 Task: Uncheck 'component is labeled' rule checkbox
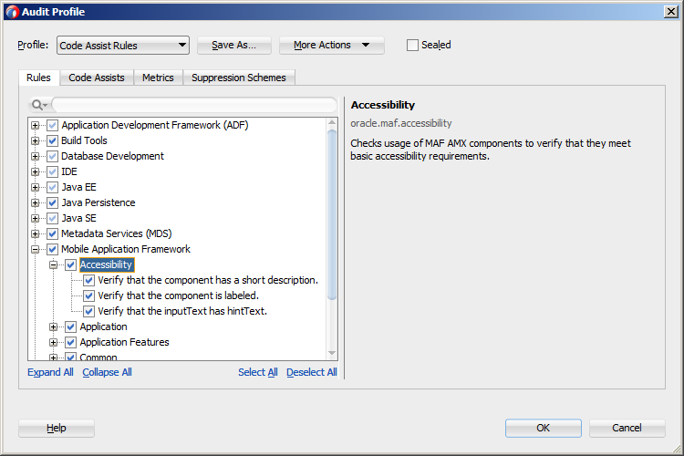(x=89, y=295)
